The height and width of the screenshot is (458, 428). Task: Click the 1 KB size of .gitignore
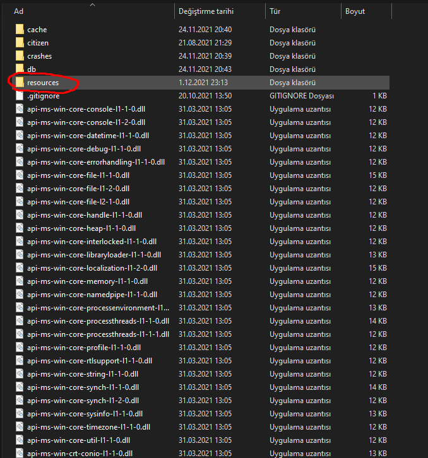tap(379, 96)
